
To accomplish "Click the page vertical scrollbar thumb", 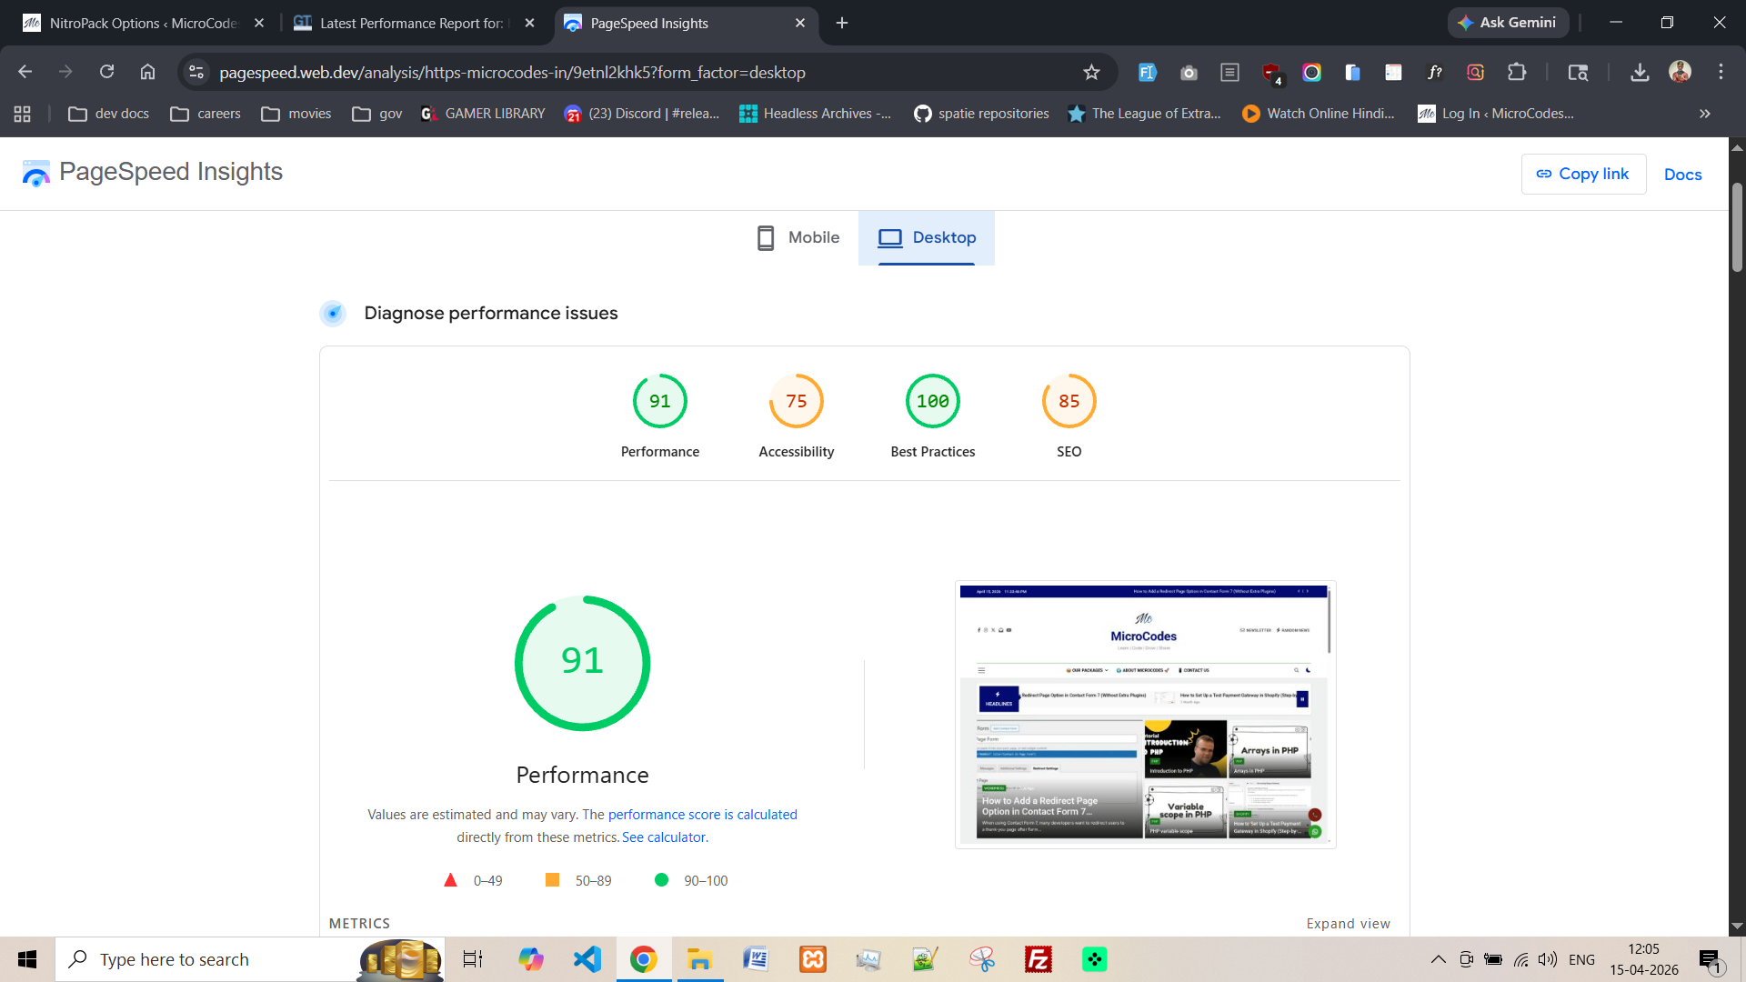I will point(1737,227).
